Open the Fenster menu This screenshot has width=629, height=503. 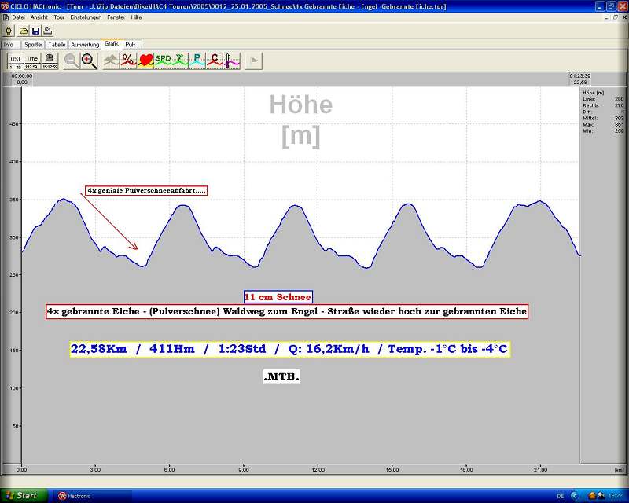click(x=116, y=17)
